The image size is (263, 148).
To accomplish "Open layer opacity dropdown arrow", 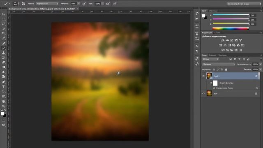I will (260, 64).
